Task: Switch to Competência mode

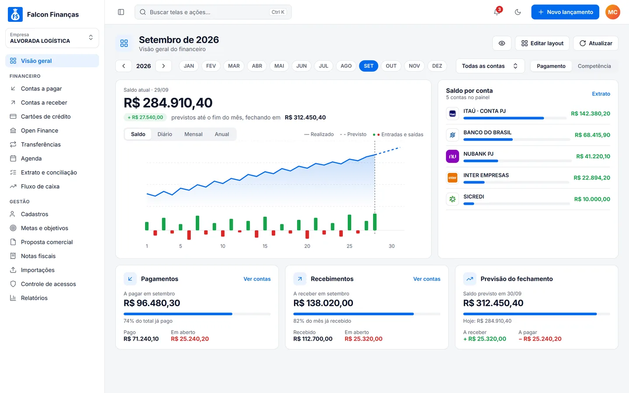Action: pyautogui.click(x=594, y=66)
